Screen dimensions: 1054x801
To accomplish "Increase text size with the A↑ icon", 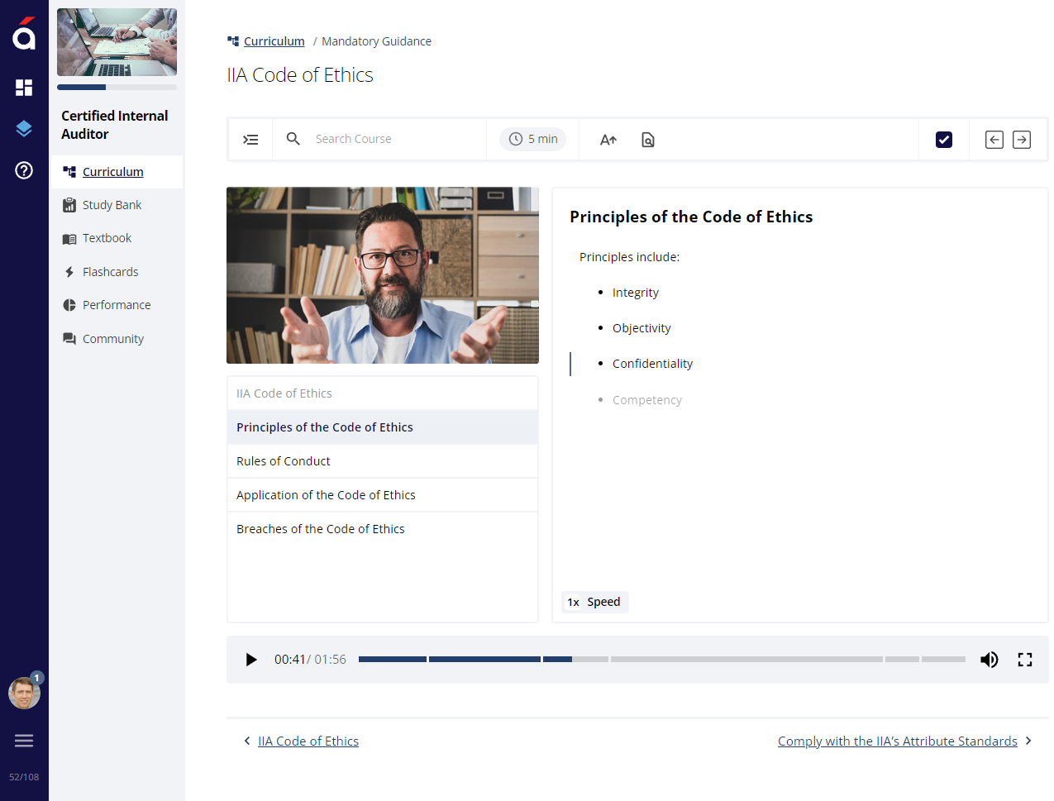I will pos(608,139).
